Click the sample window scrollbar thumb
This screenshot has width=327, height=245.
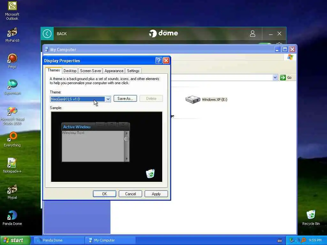tap(126, 139)
